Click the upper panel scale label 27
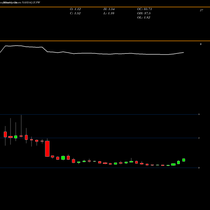Screen dimensions: 210x210 click(201, 10)
